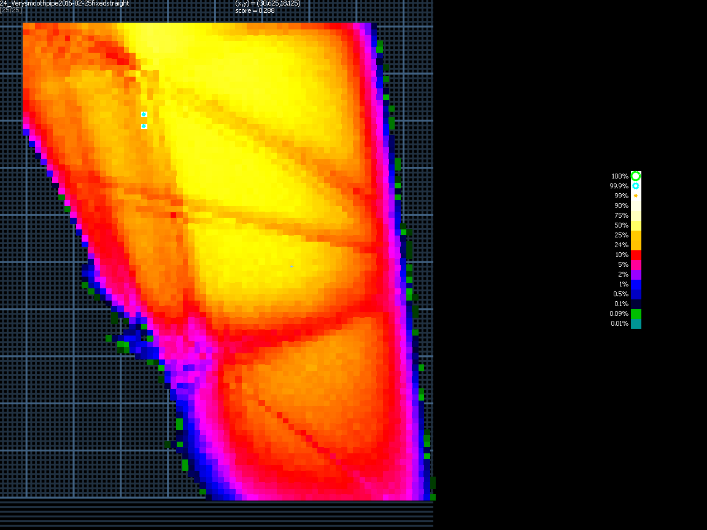The image size is (707, 530).
Task: Click the 24_Verysmoothpipe file title text
Action: (x=64, y=4)
